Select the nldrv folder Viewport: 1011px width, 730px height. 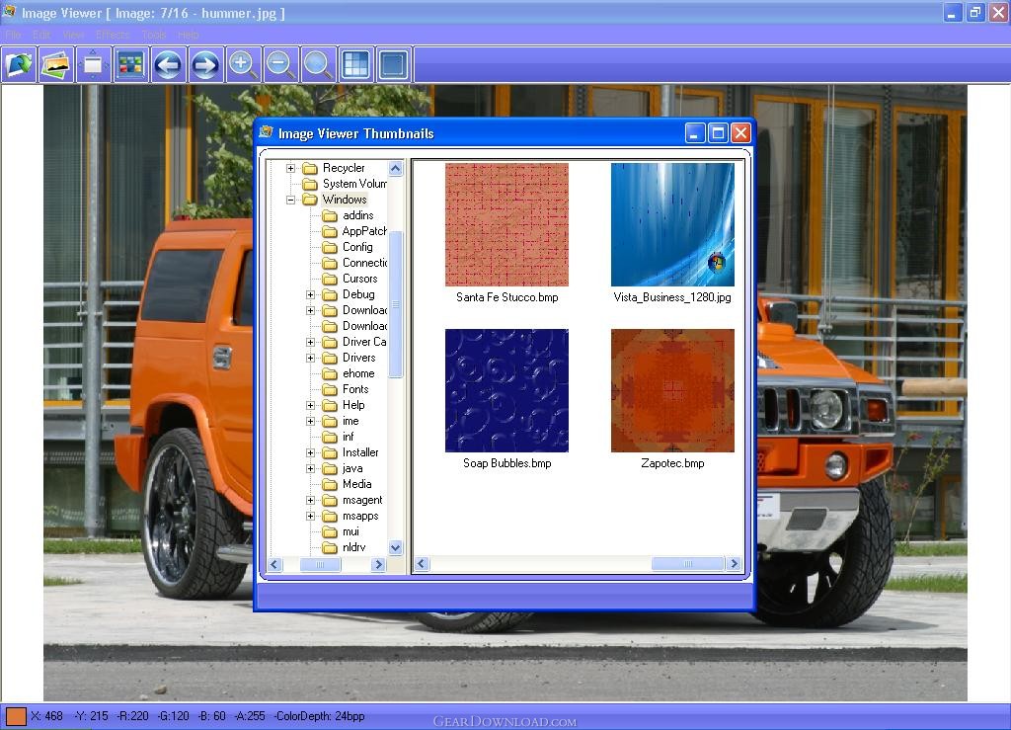click(x=354, y=547)
